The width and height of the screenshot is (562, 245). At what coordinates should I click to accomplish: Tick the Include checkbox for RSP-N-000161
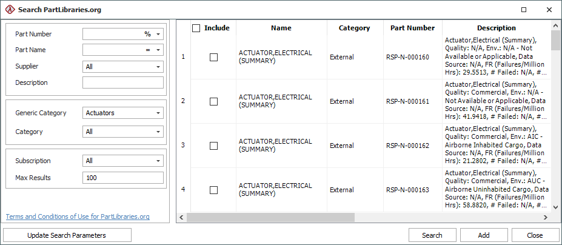pyautogui.click(x=213, y=101)
